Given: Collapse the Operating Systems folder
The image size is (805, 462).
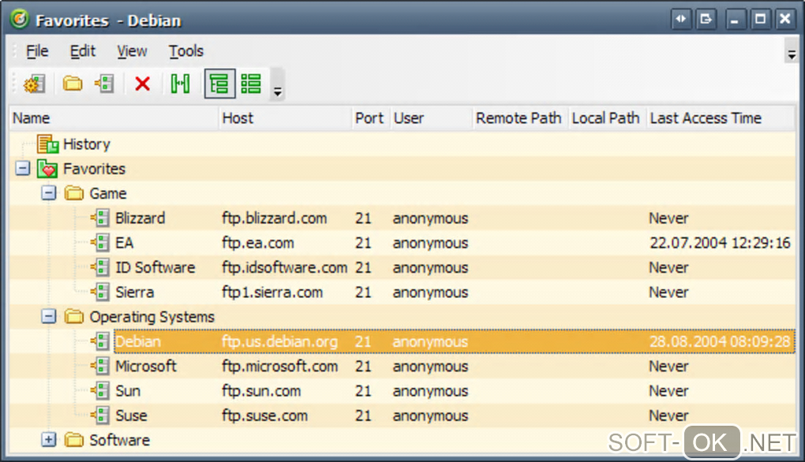Looking at the screenshot, I should coord(49,317).
